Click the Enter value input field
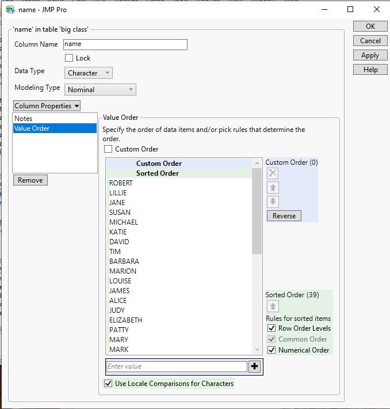Screen dimensions: 390x409 click(x=177, y=366)
